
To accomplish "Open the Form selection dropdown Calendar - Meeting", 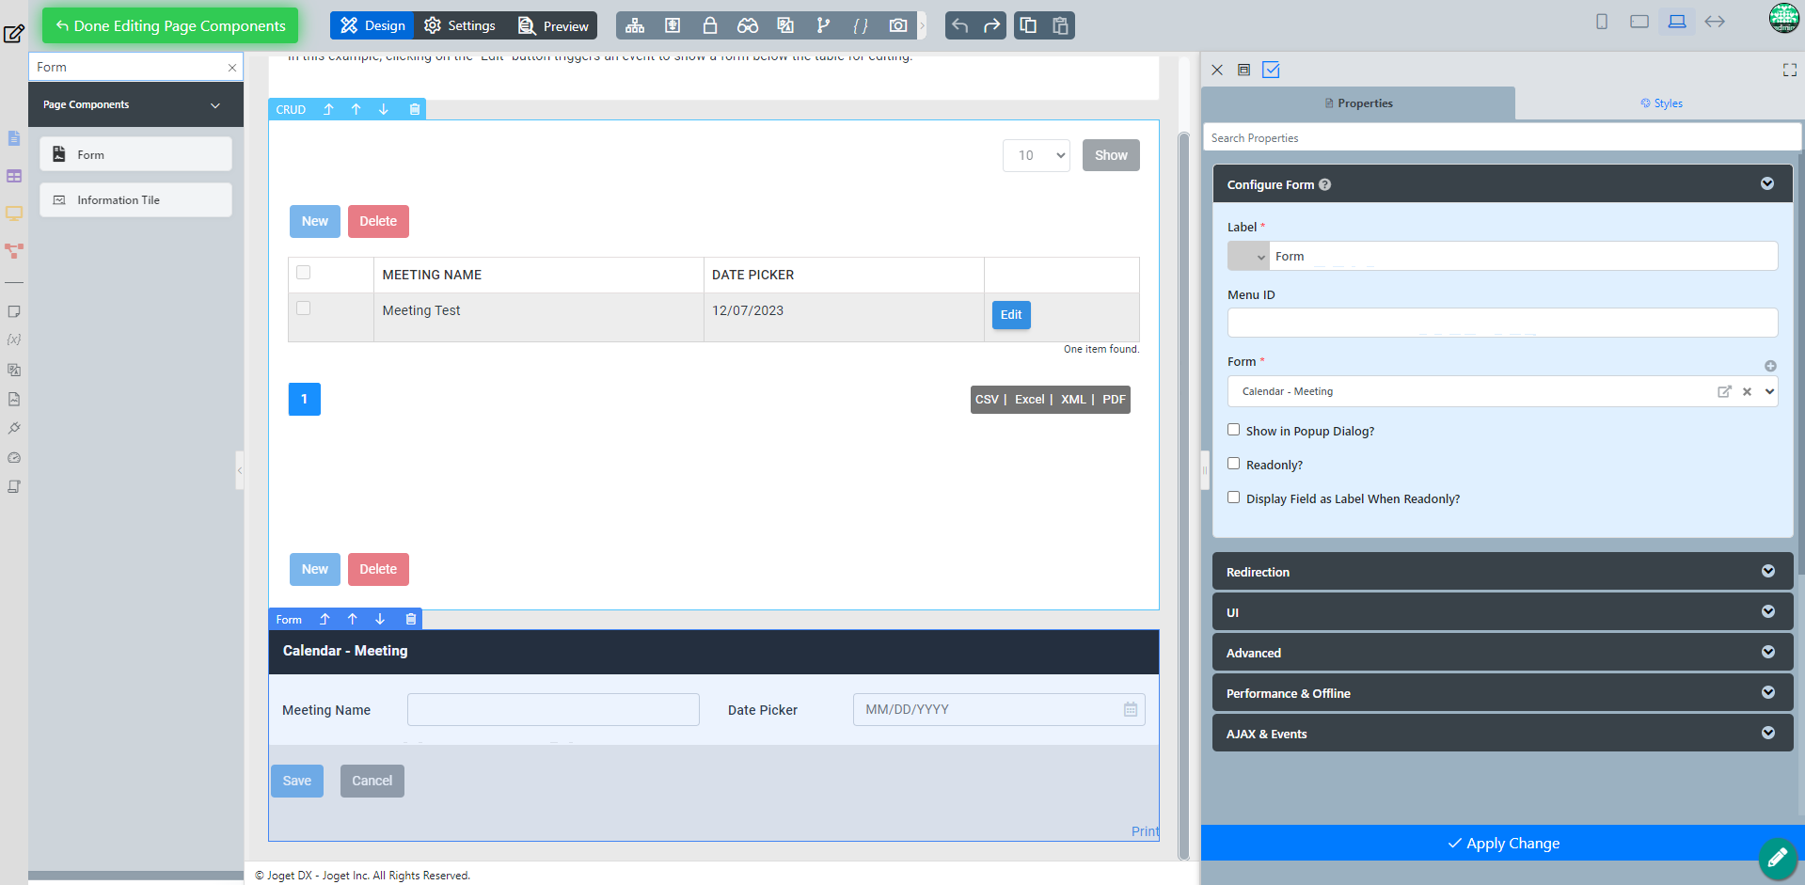I will [1502, 391].
